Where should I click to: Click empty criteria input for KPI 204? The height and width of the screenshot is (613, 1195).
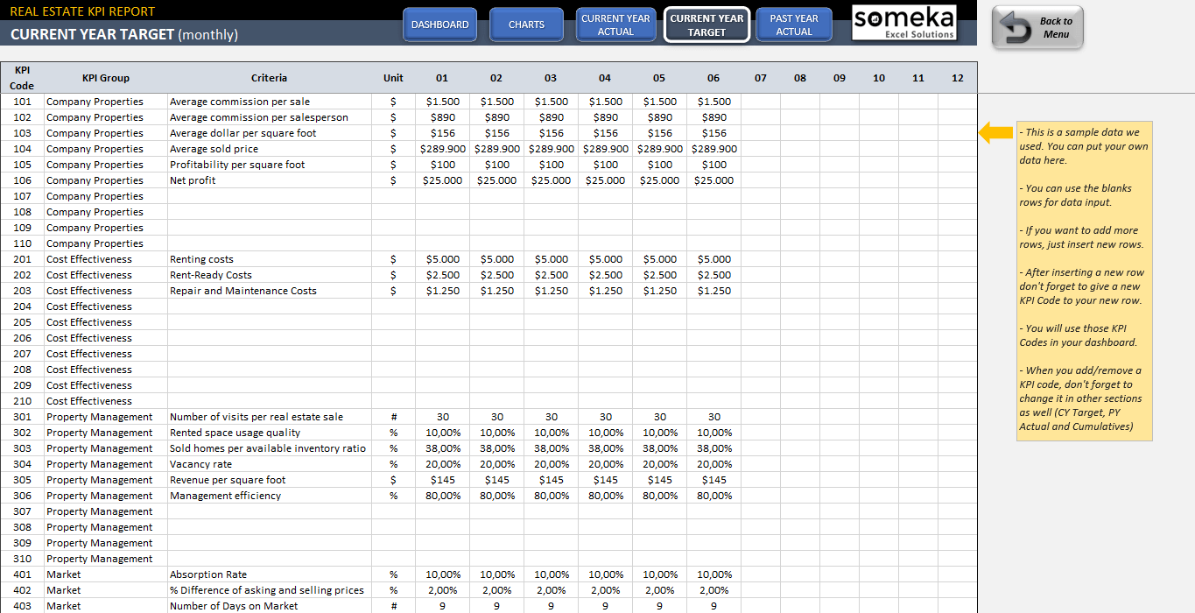[x=269, y=306]
